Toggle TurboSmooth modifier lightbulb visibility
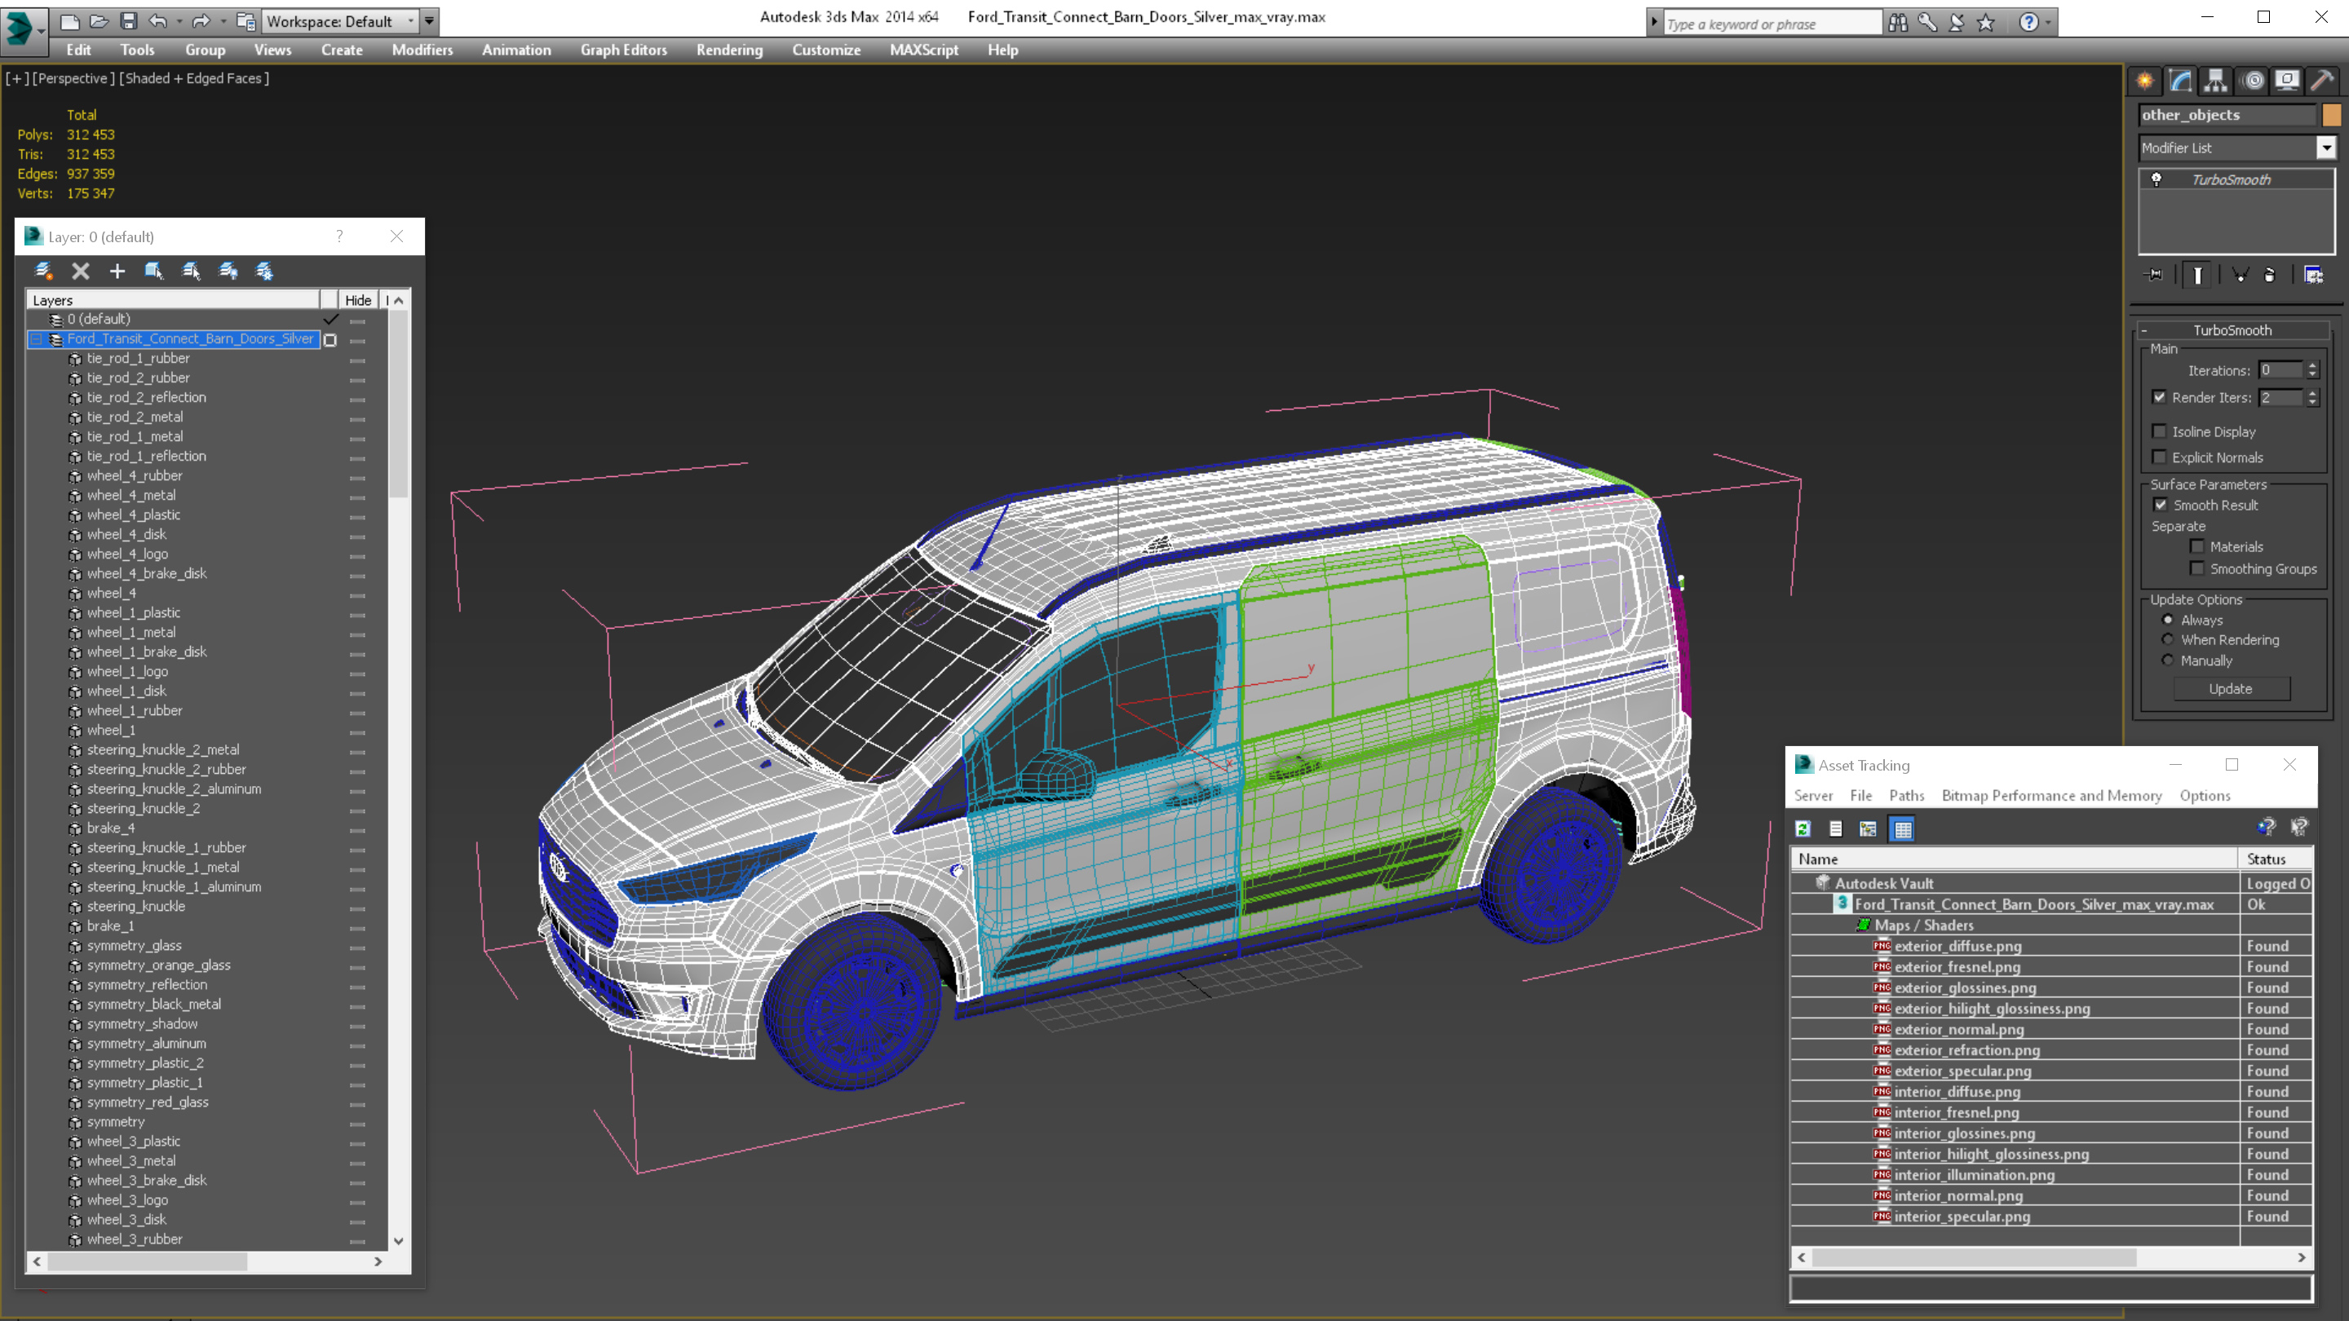The image size is (2349, 1321). [2157, 179]
